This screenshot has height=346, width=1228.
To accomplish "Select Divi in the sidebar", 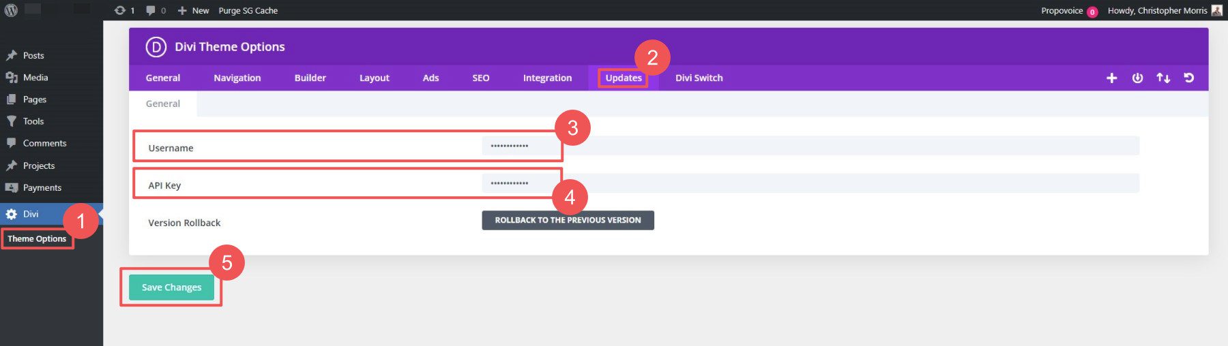I will click(51, 214).
